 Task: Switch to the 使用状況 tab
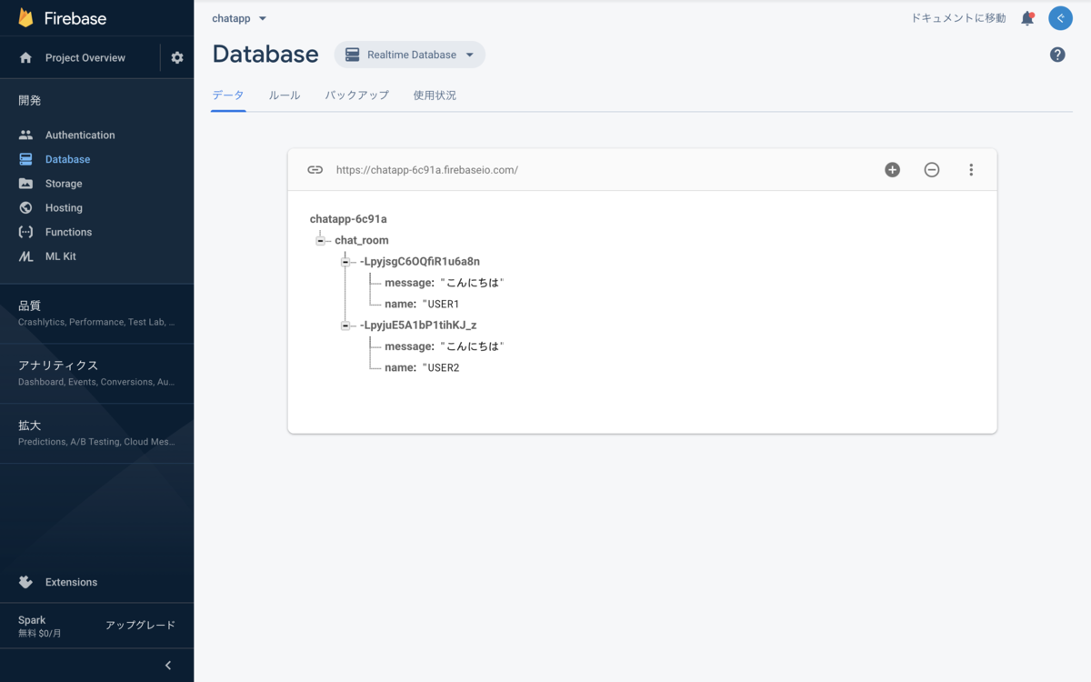click(x=435, y=95)
